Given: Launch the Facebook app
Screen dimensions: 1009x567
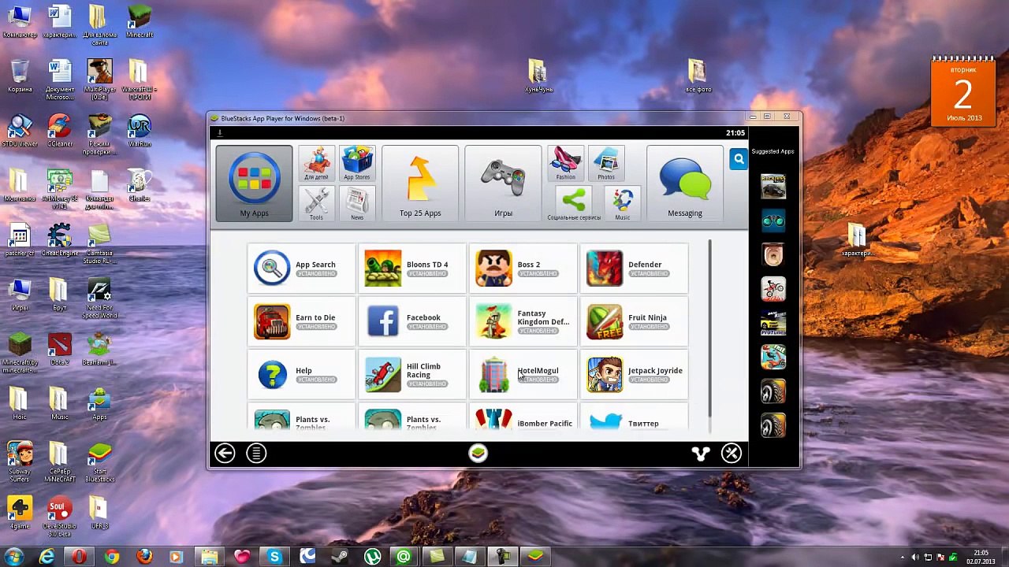Looking at the screenshot, I should pos(412,321).
